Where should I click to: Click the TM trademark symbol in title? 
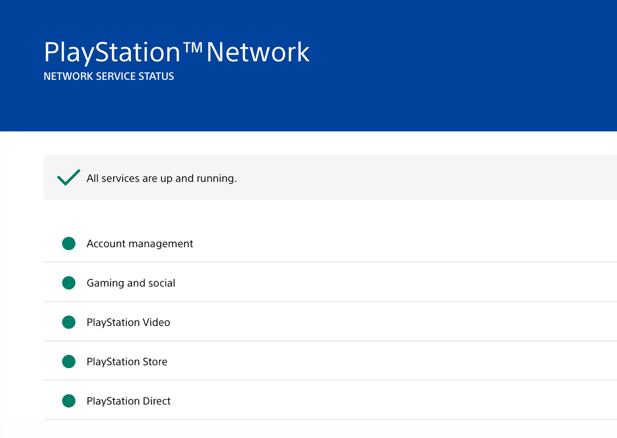(193, 47)
